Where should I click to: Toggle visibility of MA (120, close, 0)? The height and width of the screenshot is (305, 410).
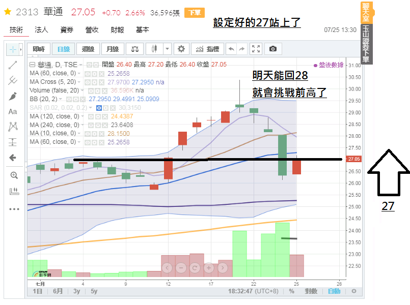[x=91, y=116]
